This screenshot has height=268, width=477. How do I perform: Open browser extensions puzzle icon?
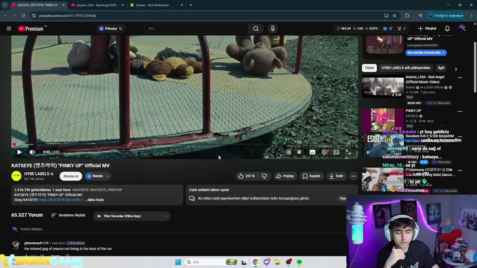click(x=407, y=16)
